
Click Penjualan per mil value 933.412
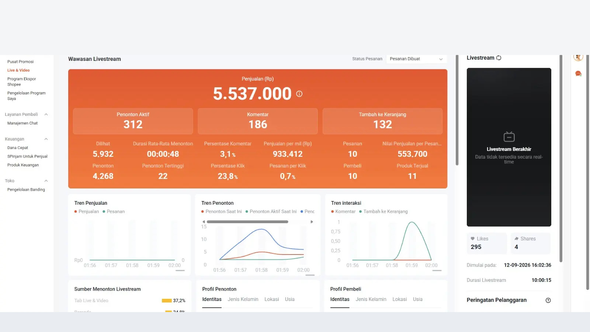point(288,154)
